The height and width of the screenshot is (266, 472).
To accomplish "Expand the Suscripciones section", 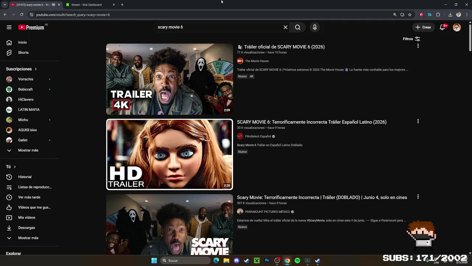I will (21, 69).
